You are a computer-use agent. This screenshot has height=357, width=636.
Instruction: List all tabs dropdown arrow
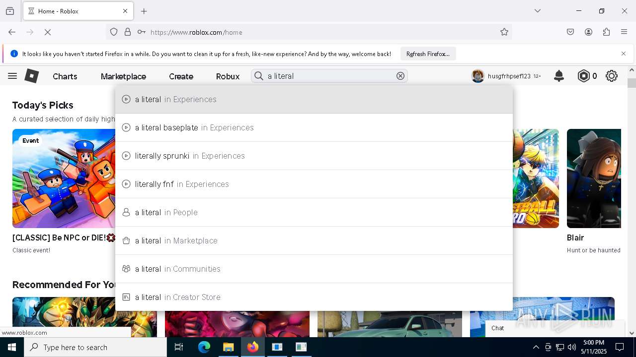point(538,11)
